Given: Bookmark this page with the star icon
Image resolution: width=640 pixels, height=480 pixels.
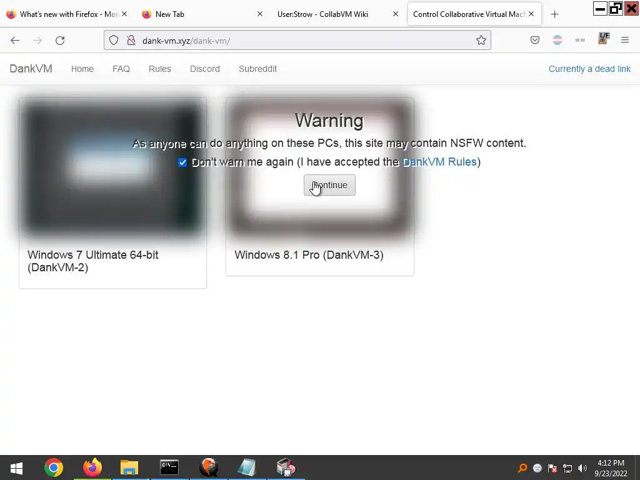Looking at the screenshot, I should [x=481, y=40].
